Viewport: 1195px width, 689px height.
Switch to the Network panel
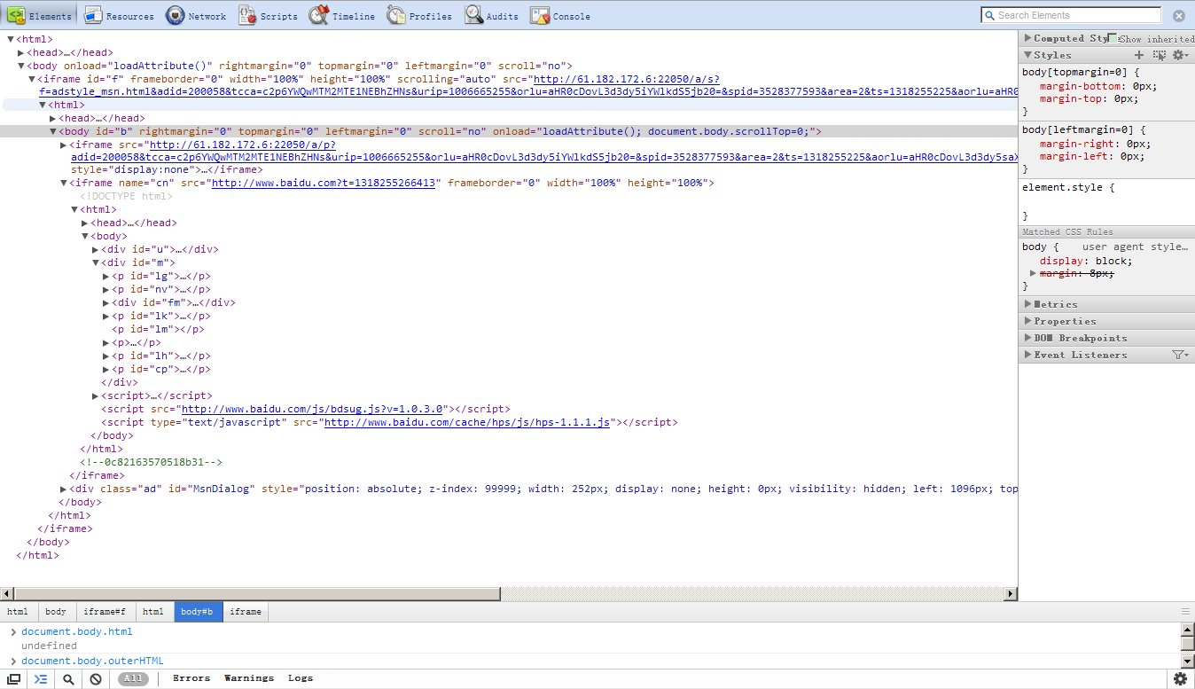coord(196,15)
